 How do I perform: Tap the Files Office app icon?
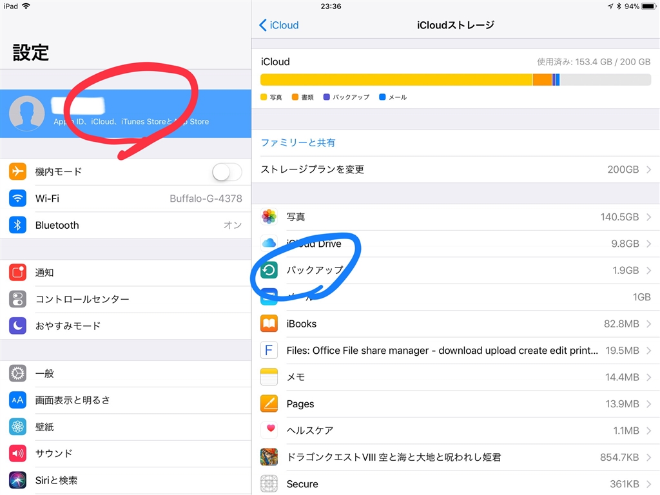click(x=269, y=350)
